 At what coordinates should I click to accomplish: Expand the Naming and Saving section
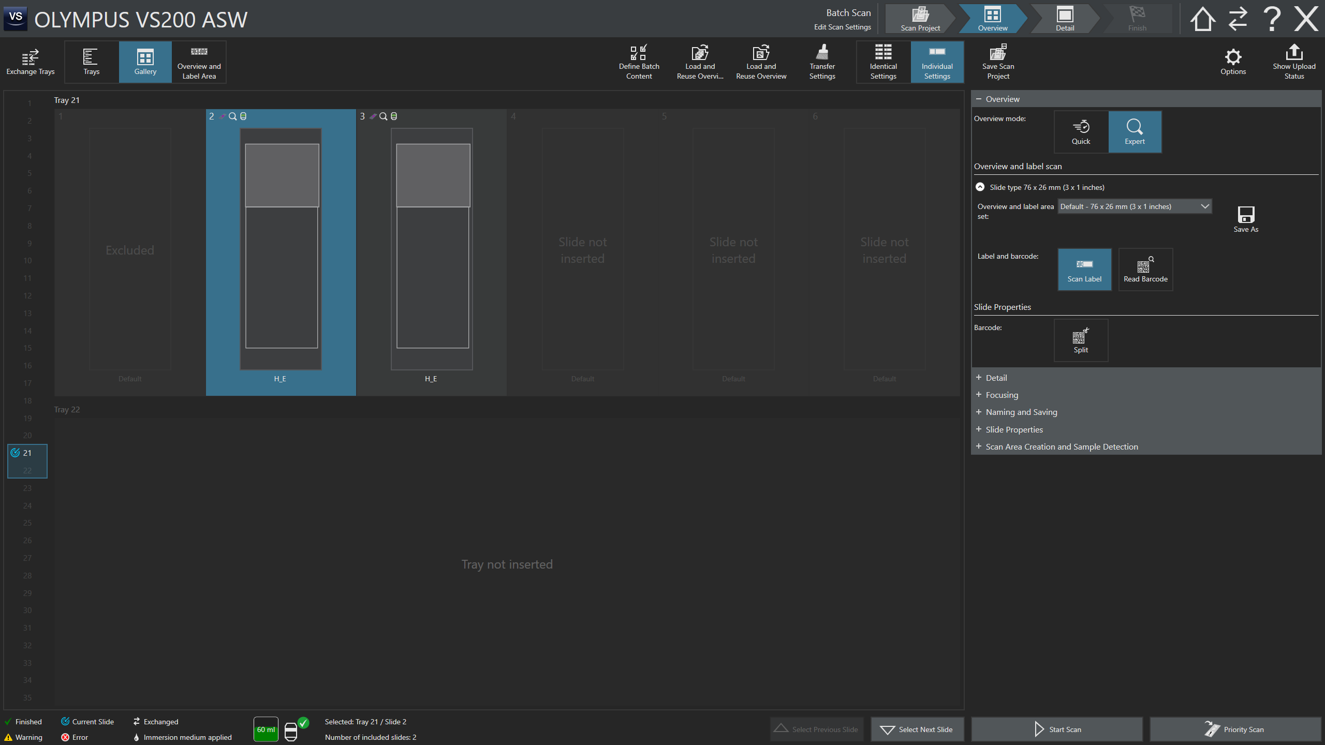(x=1021, y=412)
